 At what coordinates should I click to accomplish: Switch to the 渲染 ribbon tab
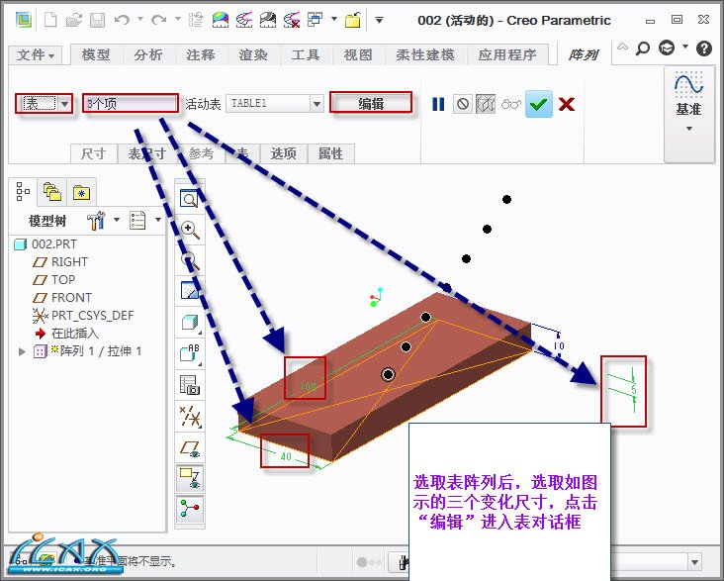[x=253, y=54]
